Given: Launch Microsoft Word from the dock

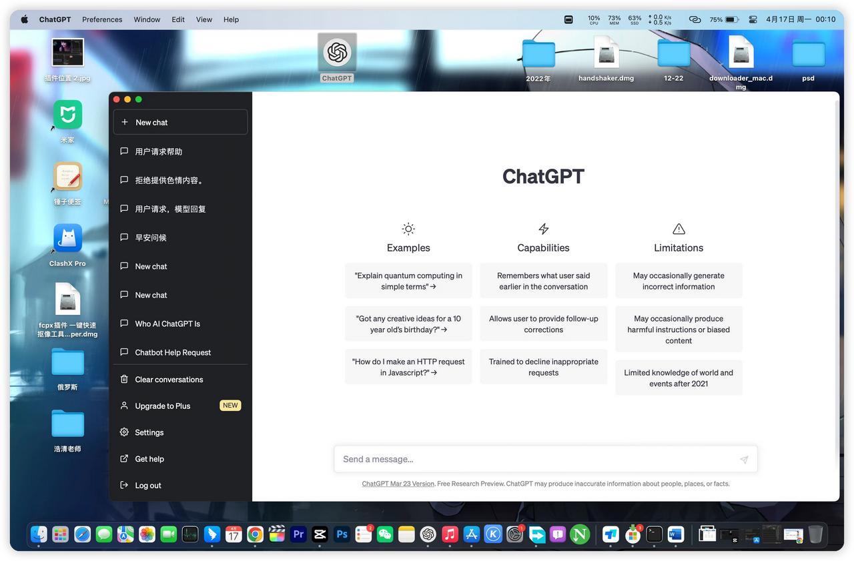Looking at the screenshot, I should 676,534.
